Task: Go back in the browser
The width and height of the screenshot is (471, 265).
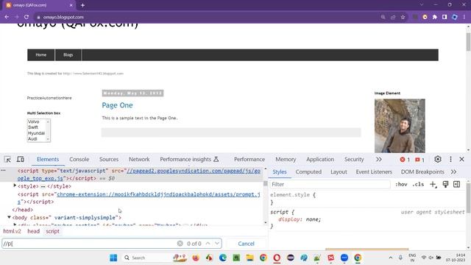Action: point(7,17)
